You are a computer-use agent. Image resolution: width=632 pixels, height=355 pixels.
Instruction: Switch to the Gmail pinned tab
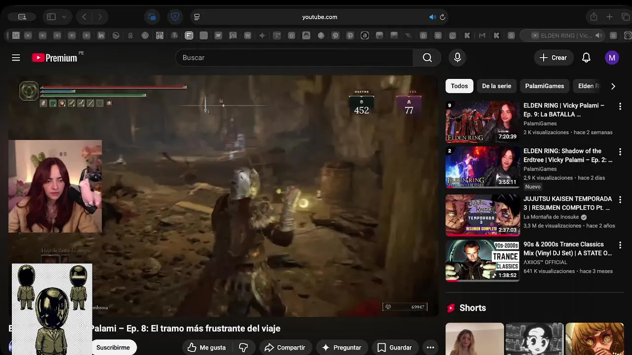(482, 35)
